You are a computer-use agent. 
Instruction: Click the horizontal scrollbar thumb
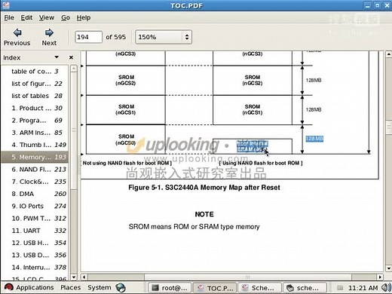click(248, 277)
